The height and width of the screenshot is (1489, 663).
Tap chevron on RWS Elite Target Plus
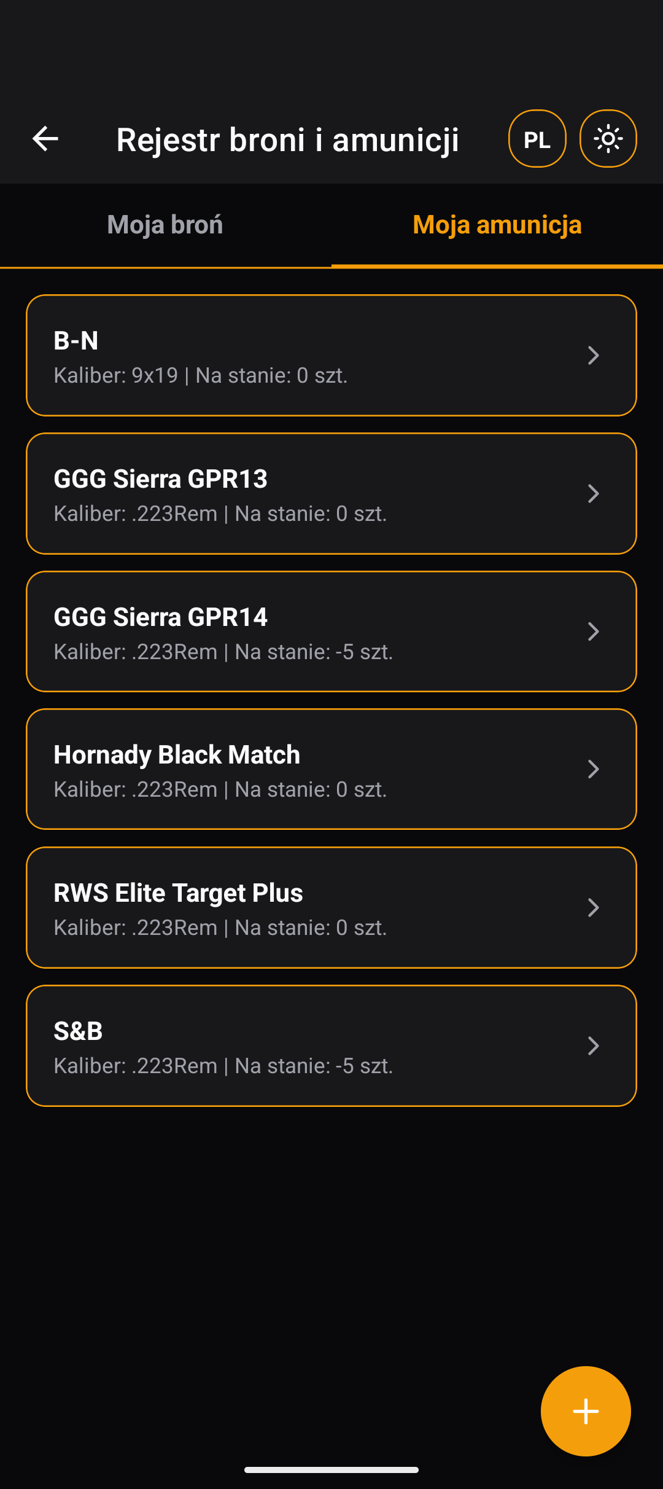(593, 907)
